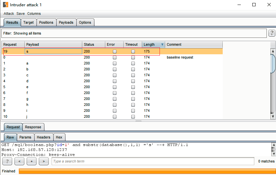Click the GET request line text
Image resolution: width=276 pixels, height=175 pixels.
tap(95, 145)
